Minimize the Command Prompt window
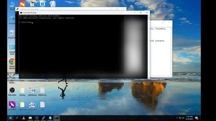This screenshot has width=216, height=121. 135,13
